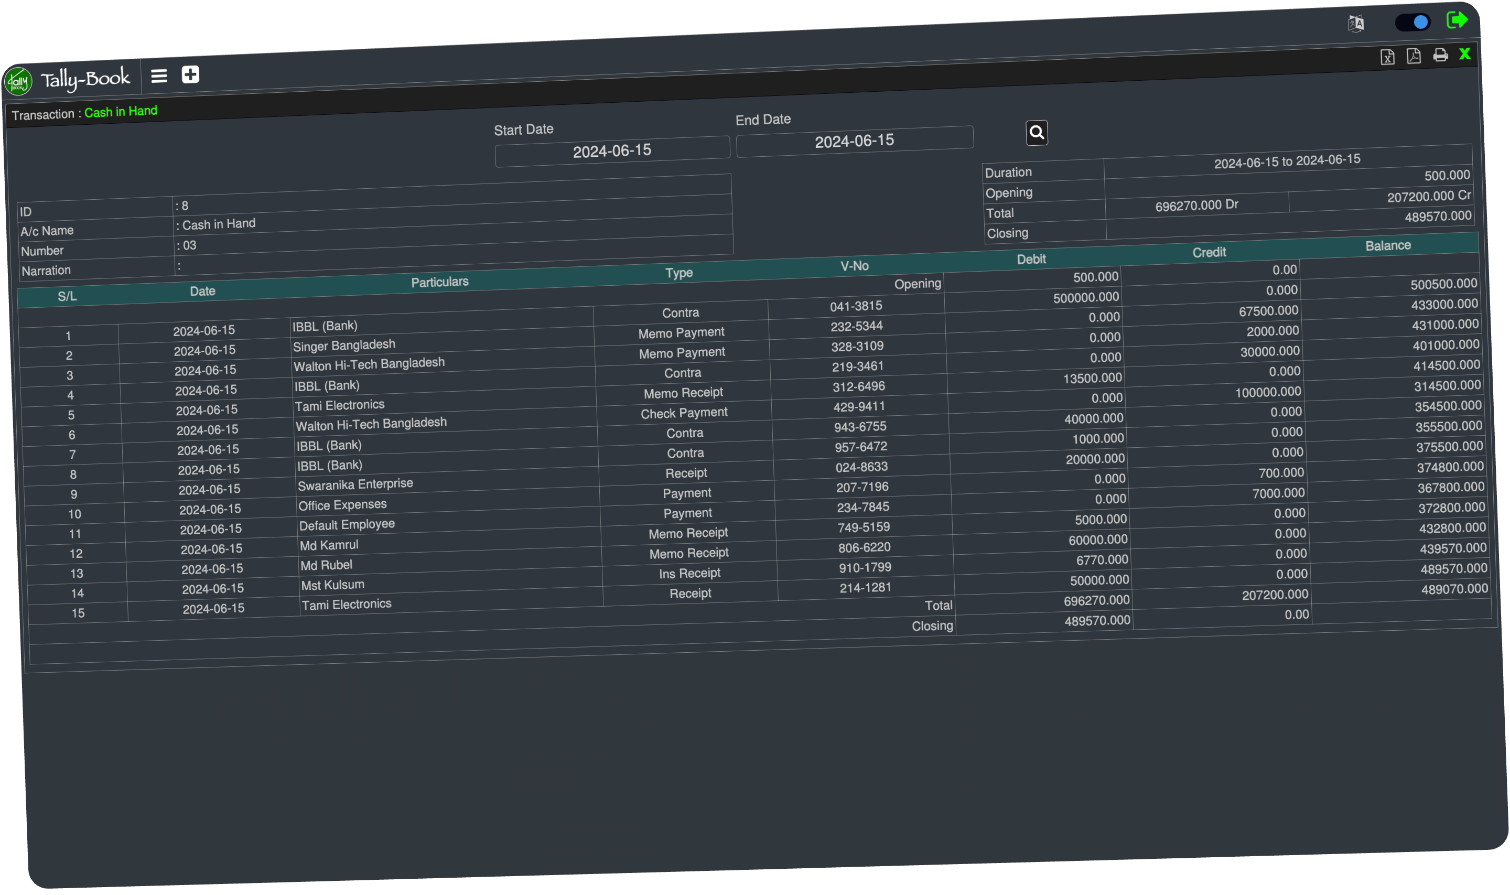Click the Balance column header
The width and height of the screenshot is (1510, 895).
(x=1388, y=245)
